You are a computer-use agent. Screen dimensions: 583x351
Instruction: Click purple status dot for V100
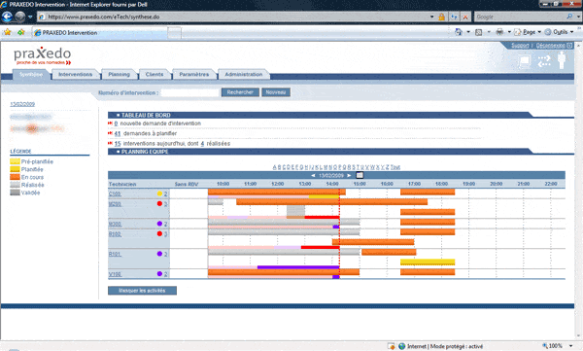tap(159, 273)
